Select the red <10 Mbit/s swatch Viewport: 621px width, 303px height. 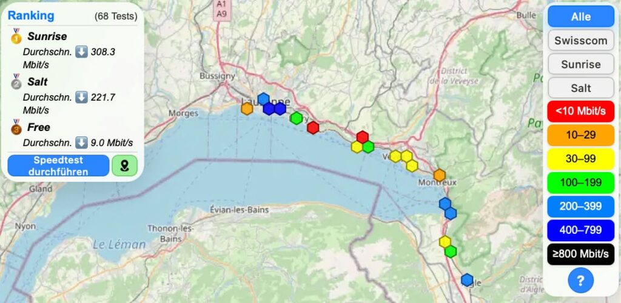click(580, 112)
